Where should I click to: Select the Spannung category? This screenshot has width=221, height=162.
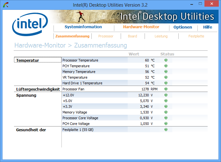(26, 95)
